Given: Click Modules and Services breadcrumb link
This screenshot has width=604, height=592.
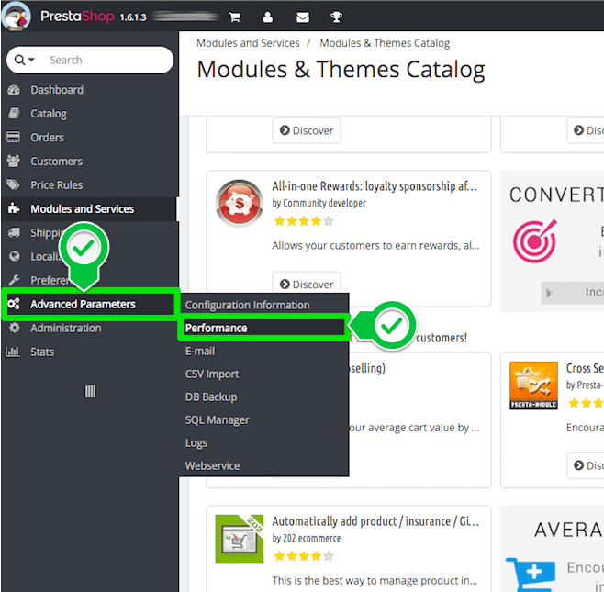Looking at the screenshot, I should tap(248, 43).
